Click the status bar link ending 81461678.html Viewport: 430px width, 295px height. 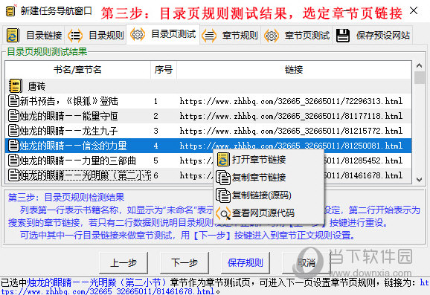pos(107,291)
